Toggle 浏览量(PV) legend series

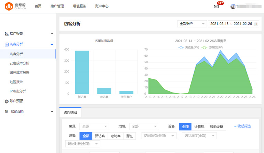(x=189, y=47)
